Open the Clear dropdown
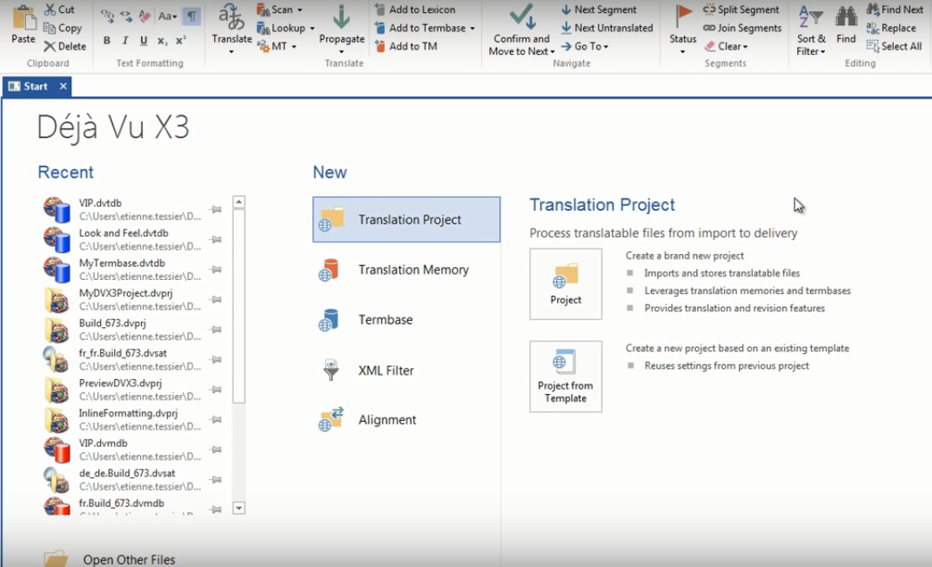This screenshot has width=932, height=567. 727,46
